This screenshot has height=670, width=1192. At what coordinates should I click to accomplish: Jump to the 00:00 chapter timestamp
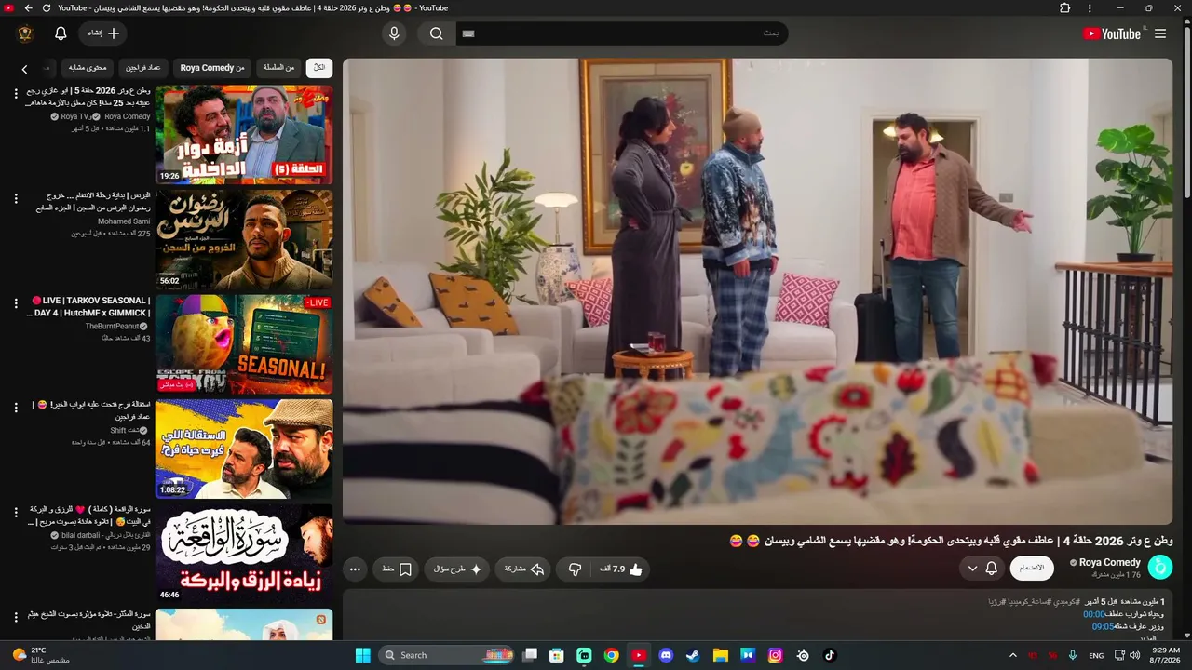(1094, 614)
